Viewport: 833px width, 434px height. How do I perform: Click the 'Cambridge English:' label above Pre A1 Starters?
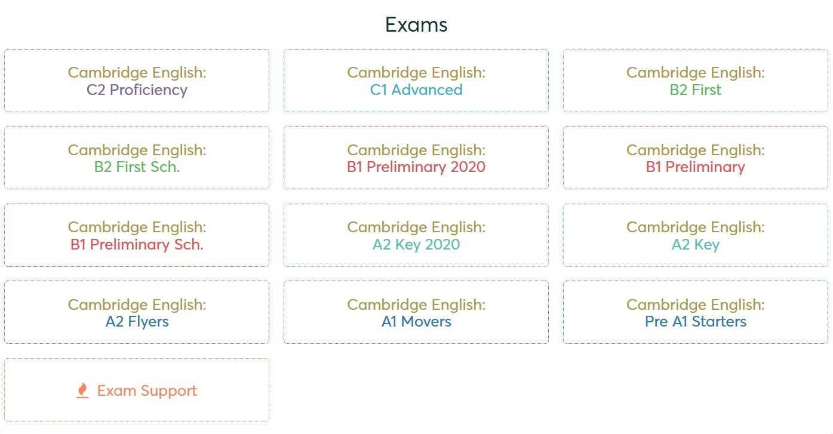695,304
